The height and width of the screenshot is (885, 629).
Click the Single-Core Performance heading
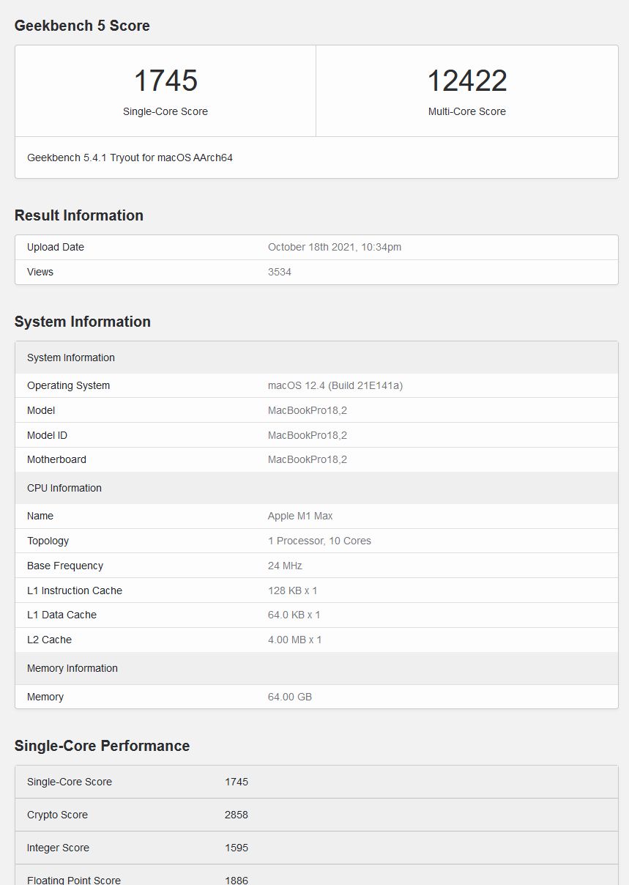click(102, 746)
